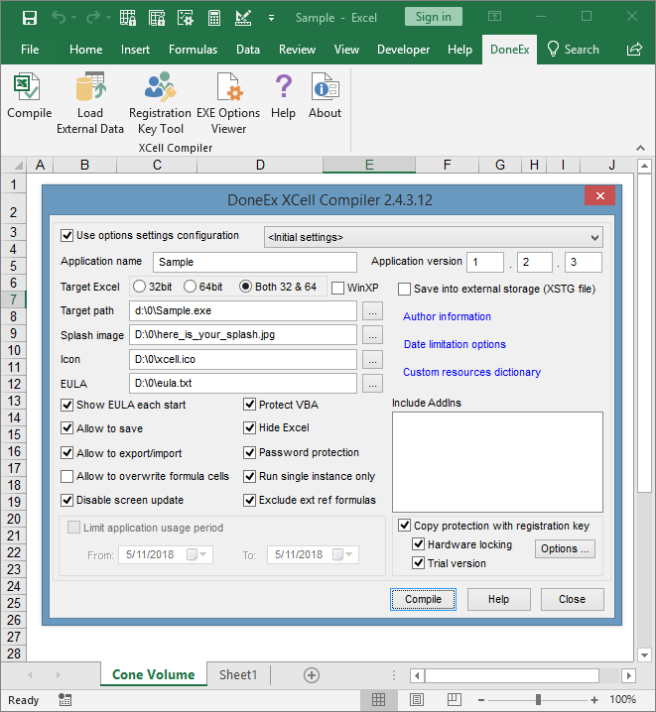Click the zoom slider handle

point(538,700)
